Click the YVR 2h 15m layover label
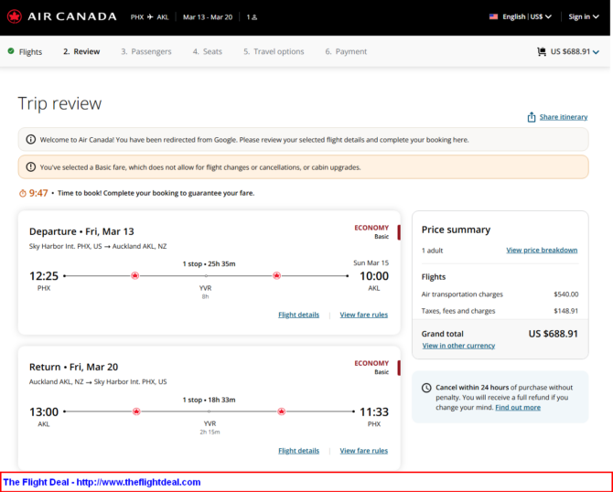The width and height of the screenshot is (613, 492). (x=210, y=427)
